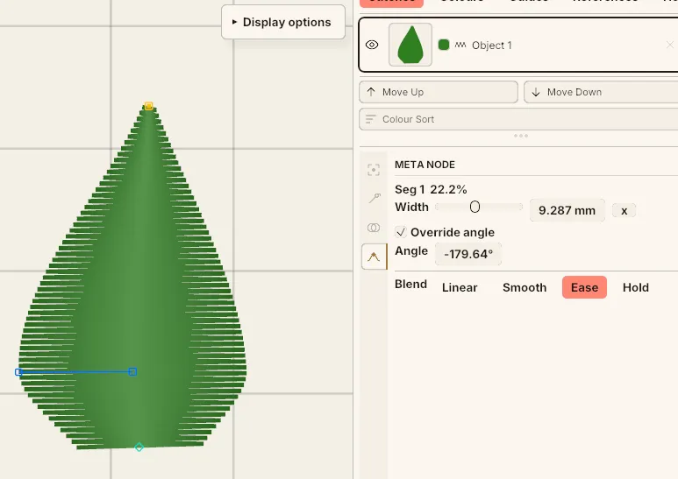This screenshot has height=479, width=678.
Task: Click the Colour Sort button
Action: pos(518,119)
